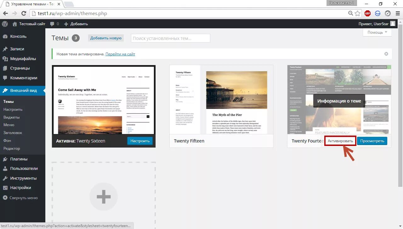Click the grey compass extension icon

(388, 13)
